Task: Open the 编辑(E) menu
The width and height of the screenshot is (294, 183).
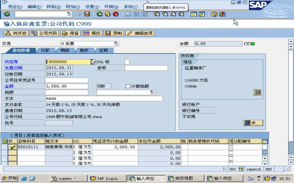Action: pos(34,7)
